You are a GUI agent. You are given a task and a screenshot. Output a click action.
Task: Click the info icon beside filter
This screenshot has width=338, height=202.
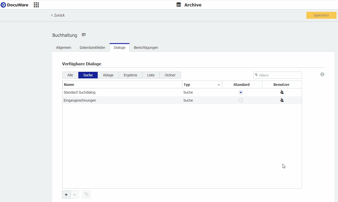(x=322, y=74)
